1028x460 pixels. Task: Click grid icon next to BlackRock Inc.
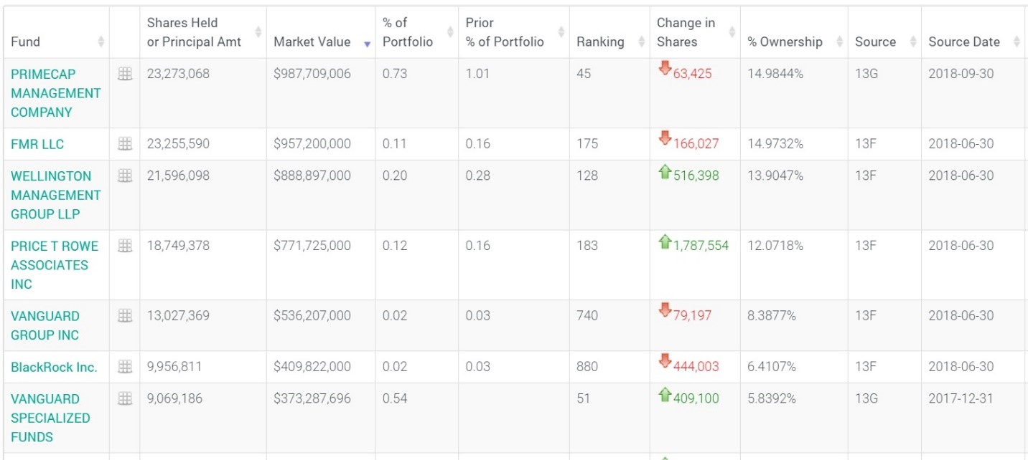pos(125,367)
